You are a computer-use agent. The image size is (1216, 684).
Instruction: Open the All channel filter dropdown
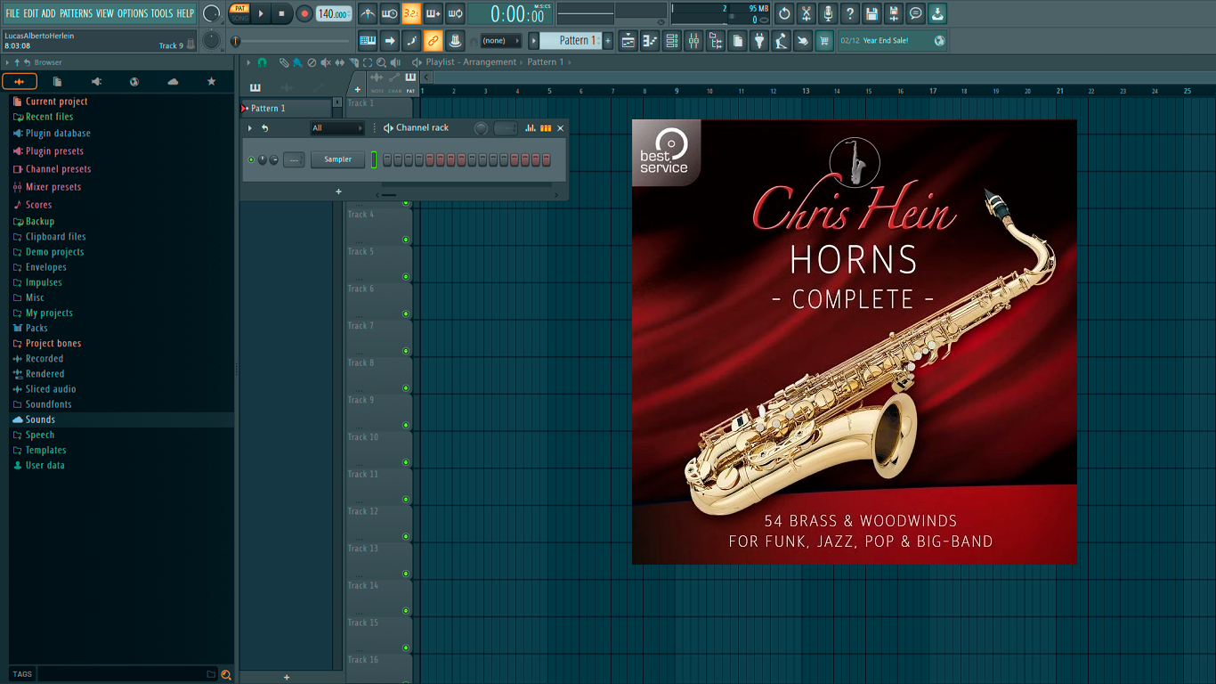click(x=337, y=128)
